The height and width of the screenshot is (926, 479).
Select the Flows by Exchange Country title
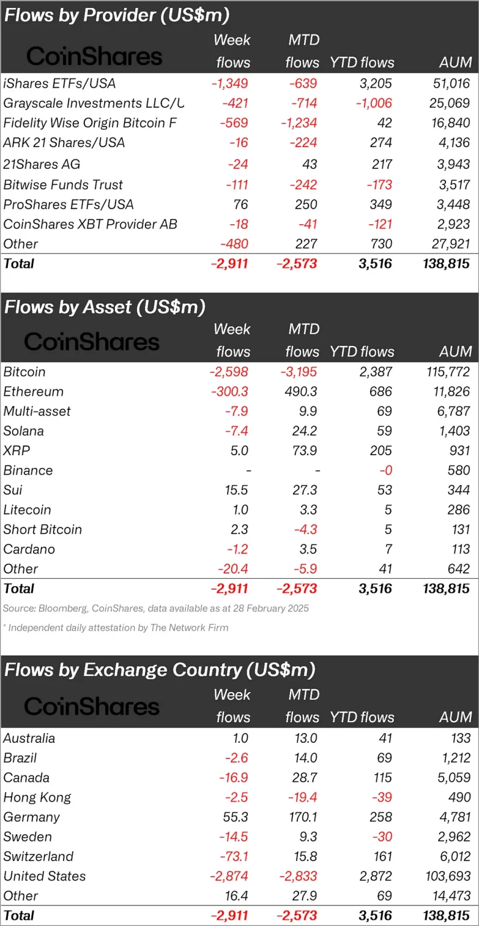[x=160, y=670]
